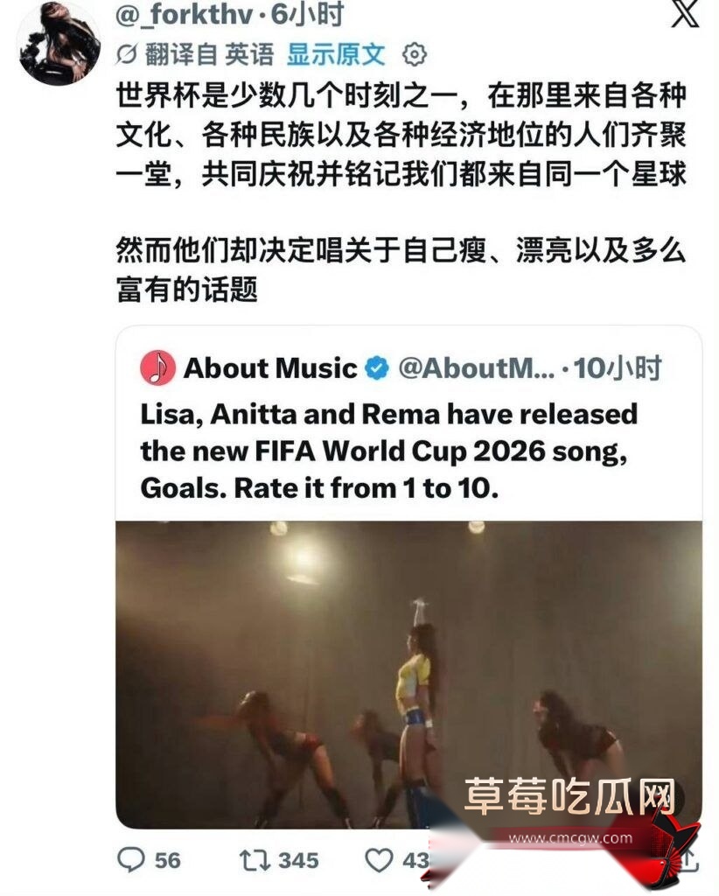
Task: View the 345 reposts count
Action: point(298,860)
